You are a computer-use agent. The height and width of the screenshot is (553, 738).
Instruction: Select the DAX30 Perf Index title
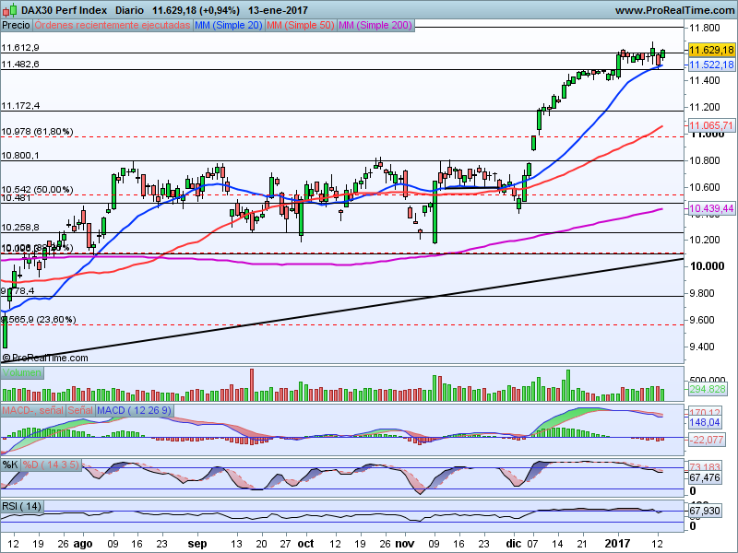[64, 10]
